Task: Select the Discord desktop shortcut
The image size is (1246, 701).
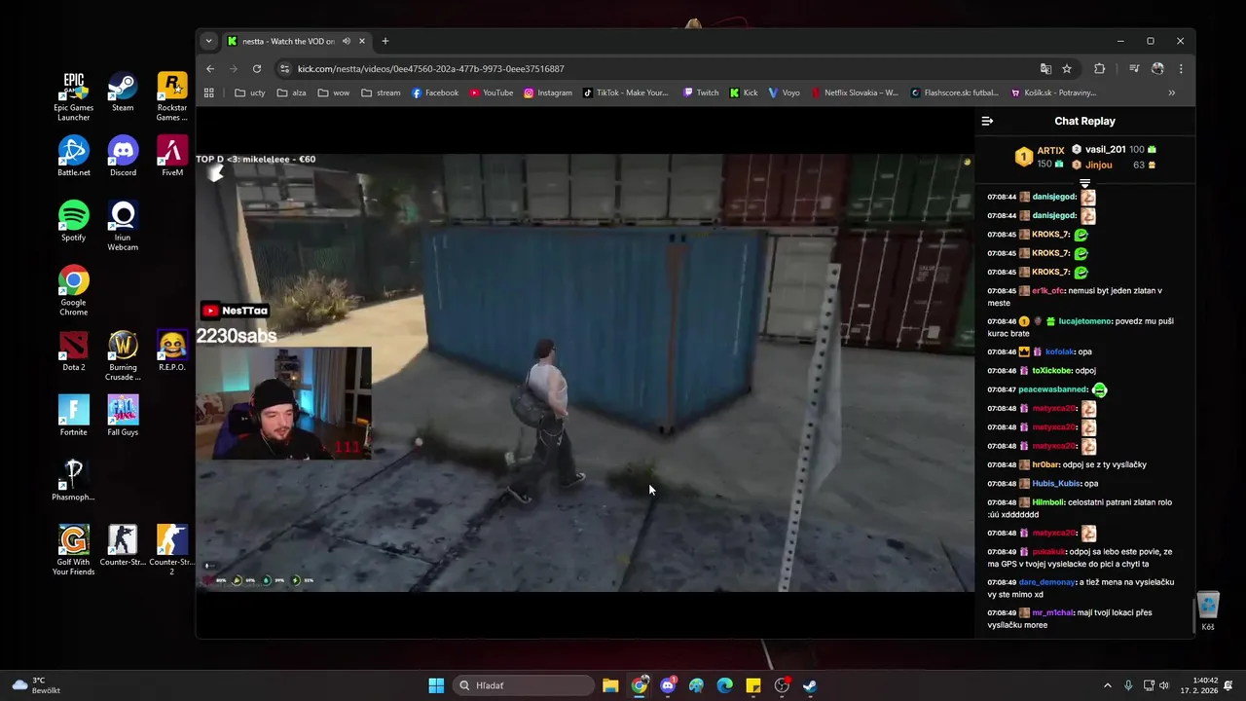Action: coord(123,157)
